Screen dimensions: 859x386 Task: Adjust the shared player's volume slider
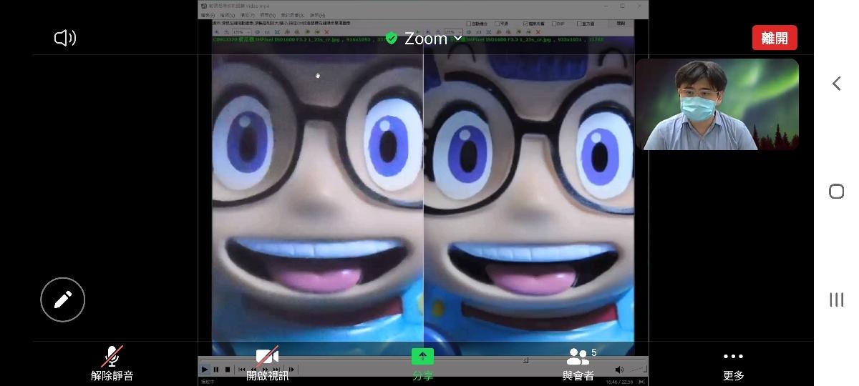[x=637, y=370]
